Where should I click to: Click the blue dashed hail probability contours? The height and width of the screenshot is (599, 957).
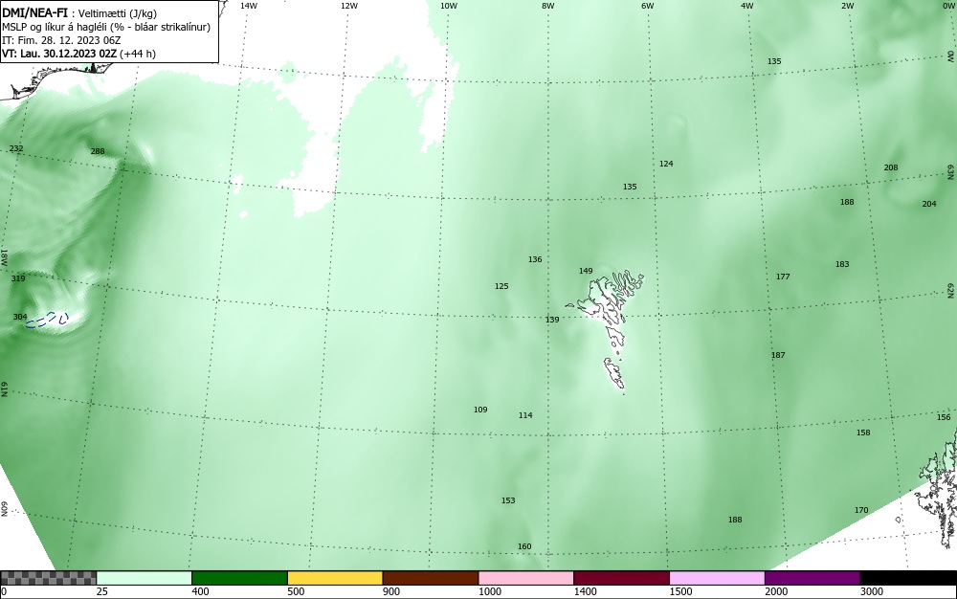point(48,321)
